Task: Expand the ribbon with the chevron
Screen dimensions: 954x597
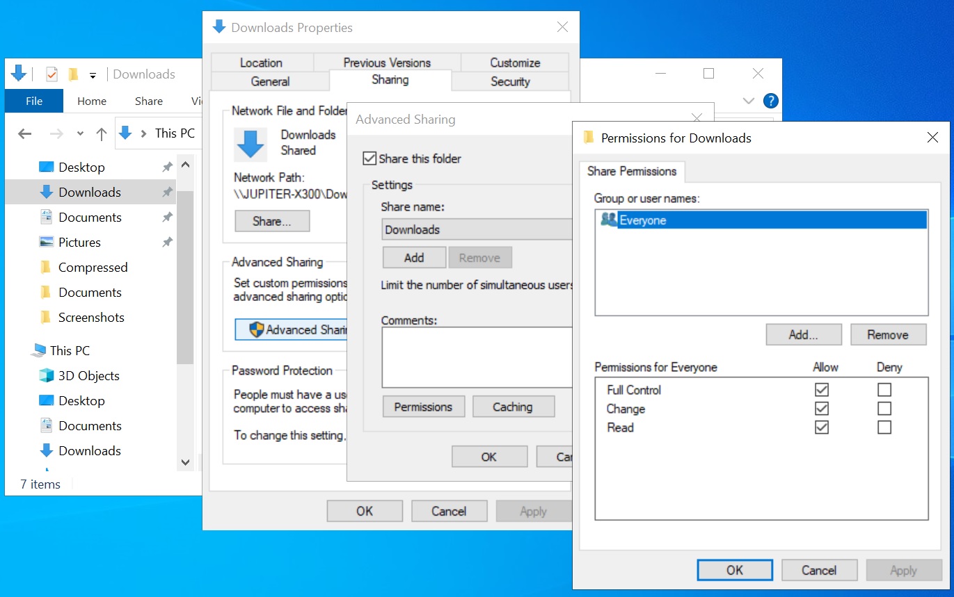Action: 749,101
